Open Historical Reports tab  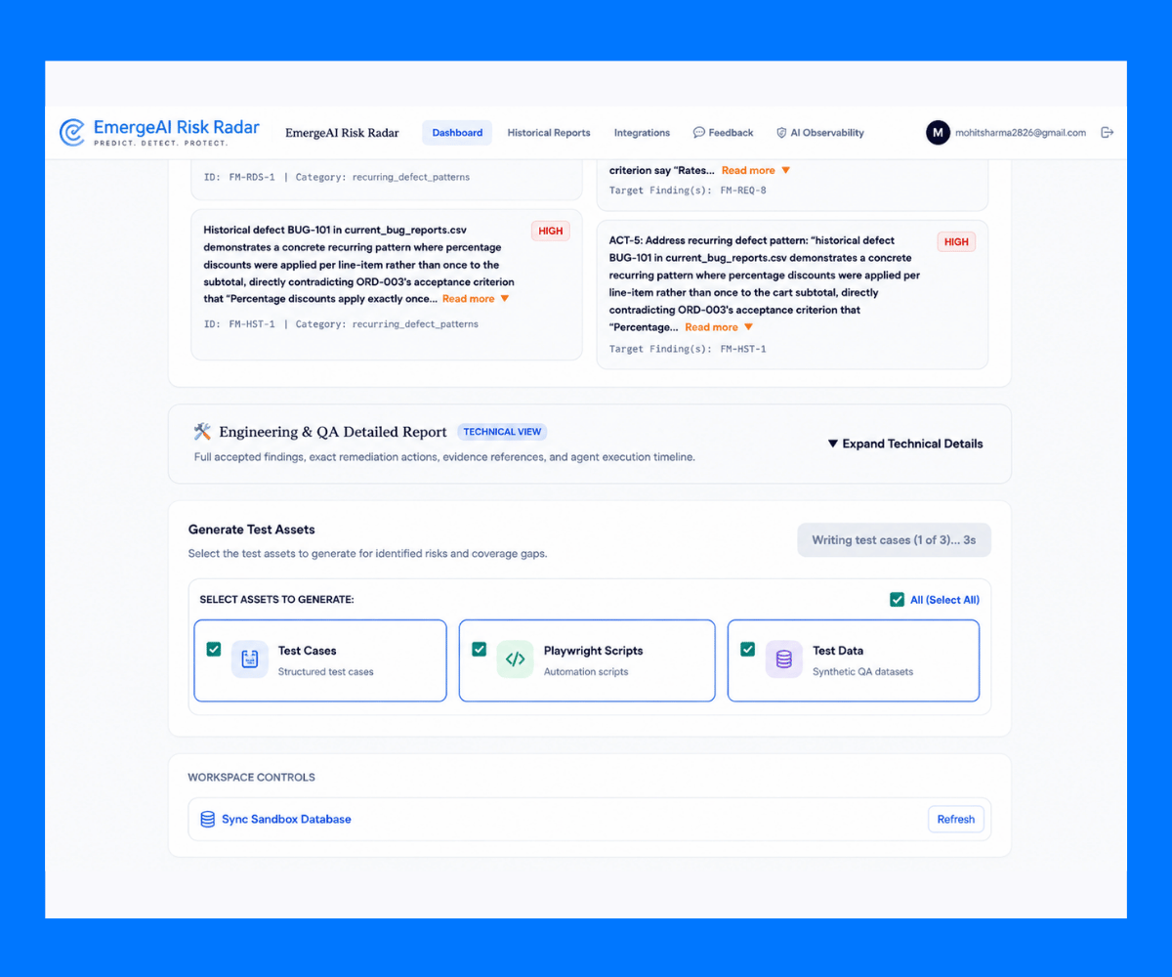point(549,133)
